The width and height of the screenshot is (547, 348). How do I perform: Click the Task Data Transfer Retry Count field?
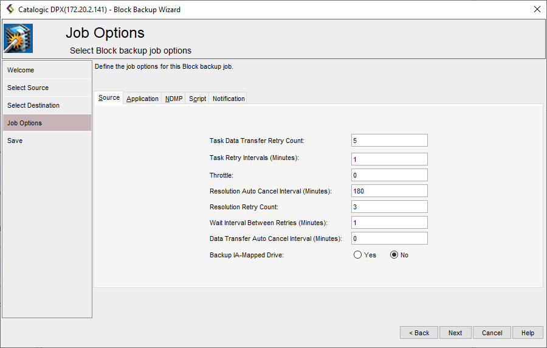pos(389,141)
